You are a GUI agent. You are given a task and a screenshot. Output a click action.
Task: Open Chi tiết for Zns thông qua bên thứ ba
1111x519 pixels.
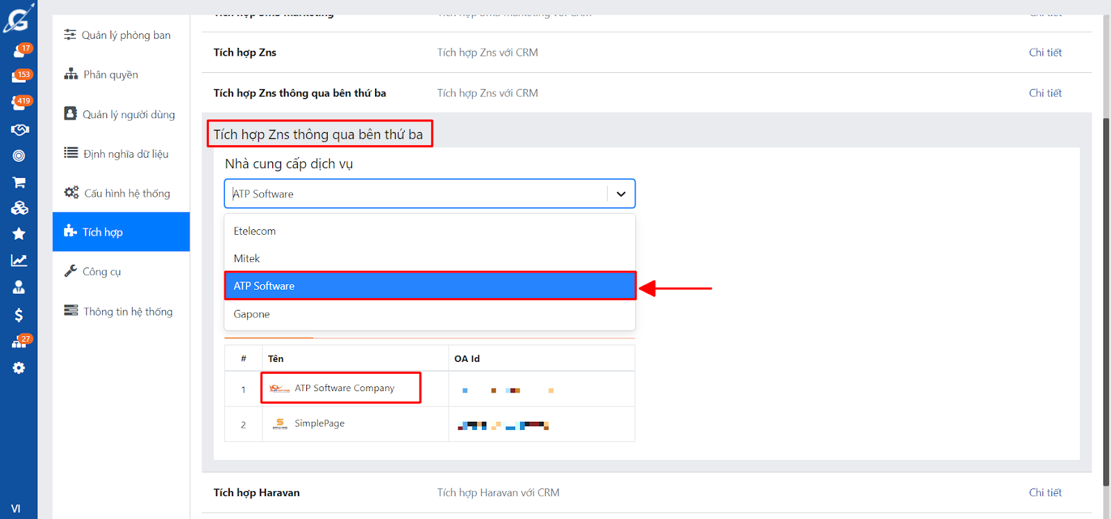tap(1045, 93)
